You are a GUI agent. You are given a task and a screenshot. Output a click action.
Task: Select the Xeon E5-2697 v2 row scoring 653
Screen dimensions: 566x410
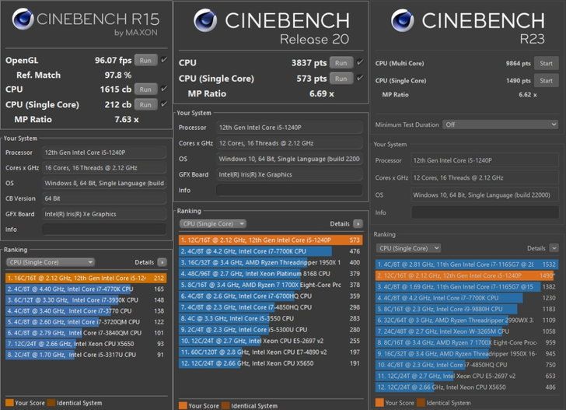466,376
